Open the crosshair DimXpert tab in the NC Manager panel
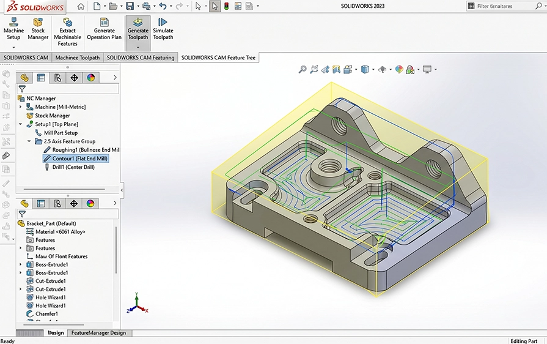 (75, 78)
